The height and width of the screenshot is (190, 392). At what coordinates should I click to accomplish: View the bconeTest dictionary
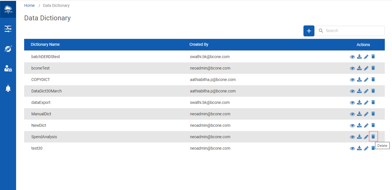coord(352,68)
